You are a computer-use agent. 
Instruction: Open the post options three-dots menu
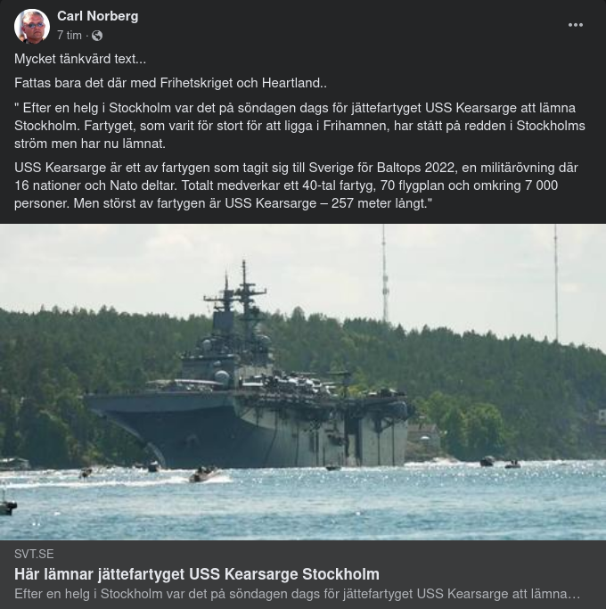click(575, 25)
